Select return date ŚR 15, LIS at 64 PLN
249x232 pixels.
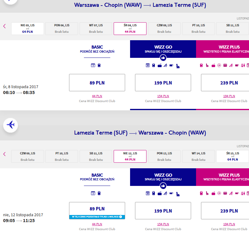[x=233, y=156]
